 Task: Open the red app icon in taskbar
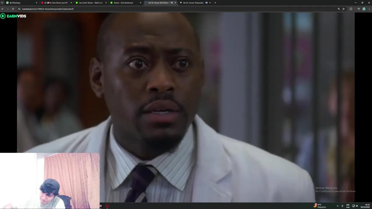(x=107, y=206)
